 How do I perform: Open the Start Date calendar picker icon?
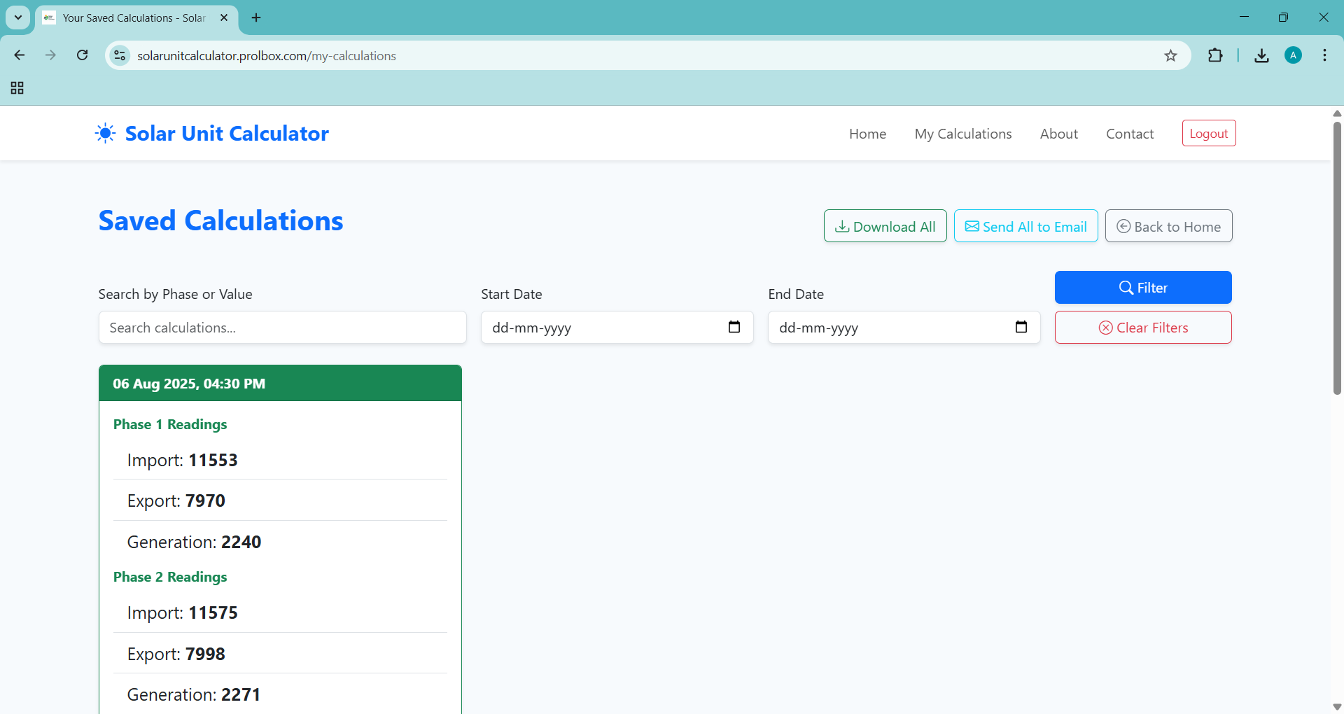(x=734, y=327)
